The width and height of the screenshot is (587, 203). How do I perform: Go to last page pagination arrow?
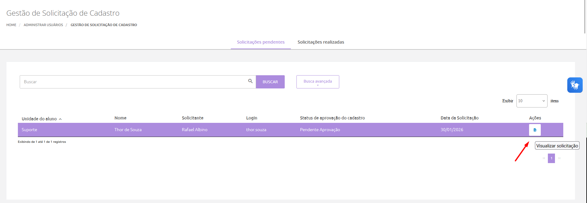click(x=559, y=158)
